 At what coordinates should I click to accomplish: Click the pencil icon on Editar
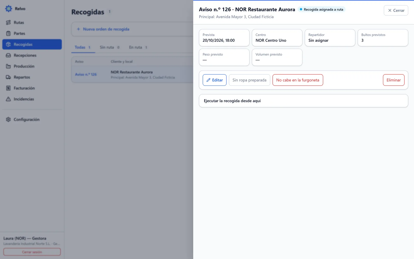[x=208, y=80]
